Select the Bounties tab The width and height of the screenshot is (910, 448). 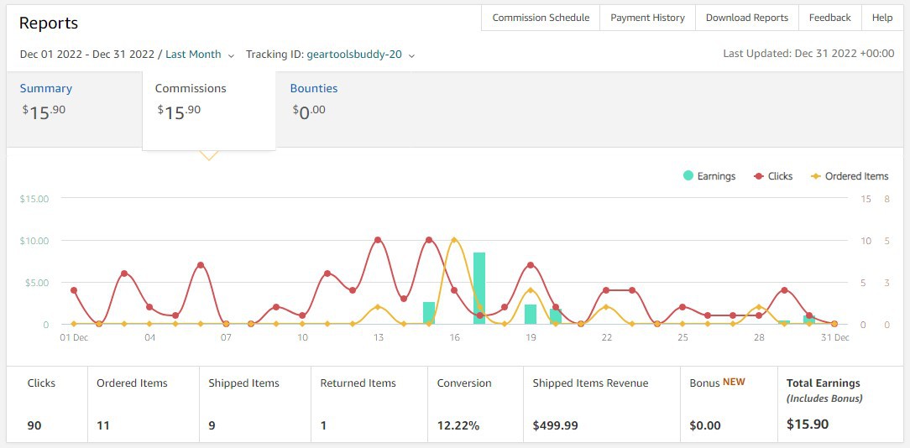[314, 89]
